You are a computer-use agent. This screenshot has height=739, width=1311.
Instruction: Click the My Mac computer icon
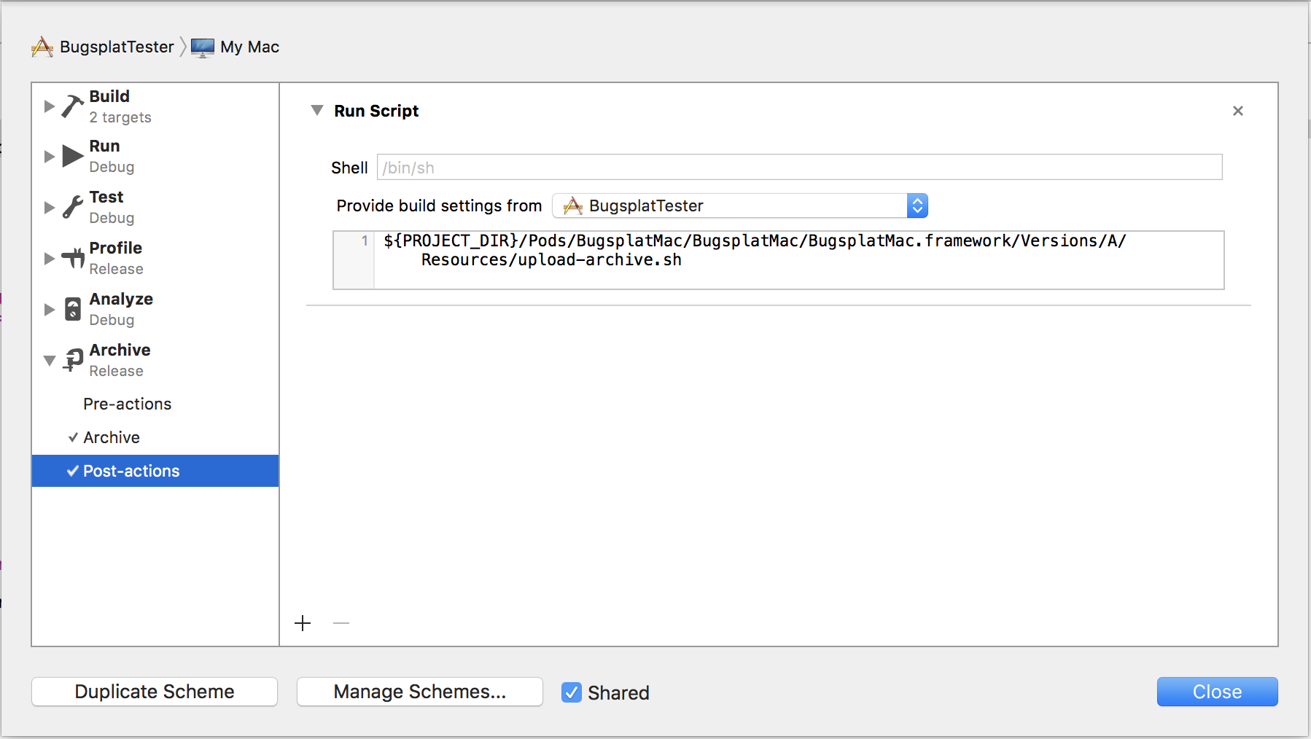coord(203,47)
